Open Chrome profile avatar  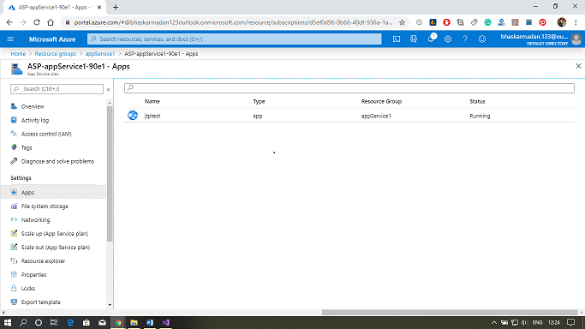point(562,22)
